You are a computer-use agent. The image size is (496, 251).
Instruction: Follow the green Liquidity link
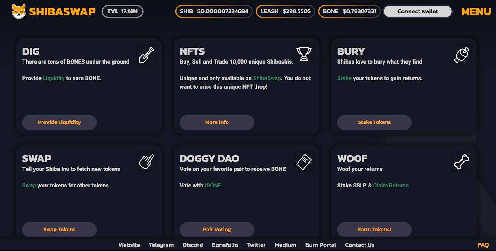(54, 78)
